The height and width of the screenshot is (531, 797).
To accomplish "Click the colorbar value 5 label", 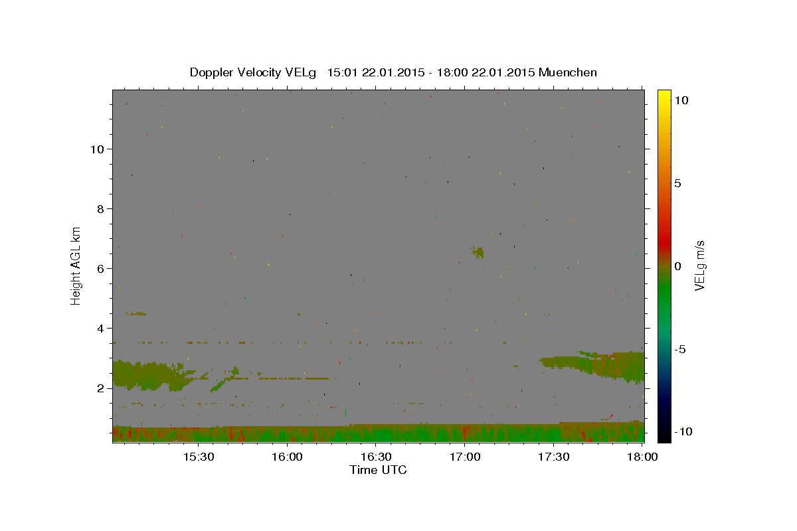I will tap(677, 183).
